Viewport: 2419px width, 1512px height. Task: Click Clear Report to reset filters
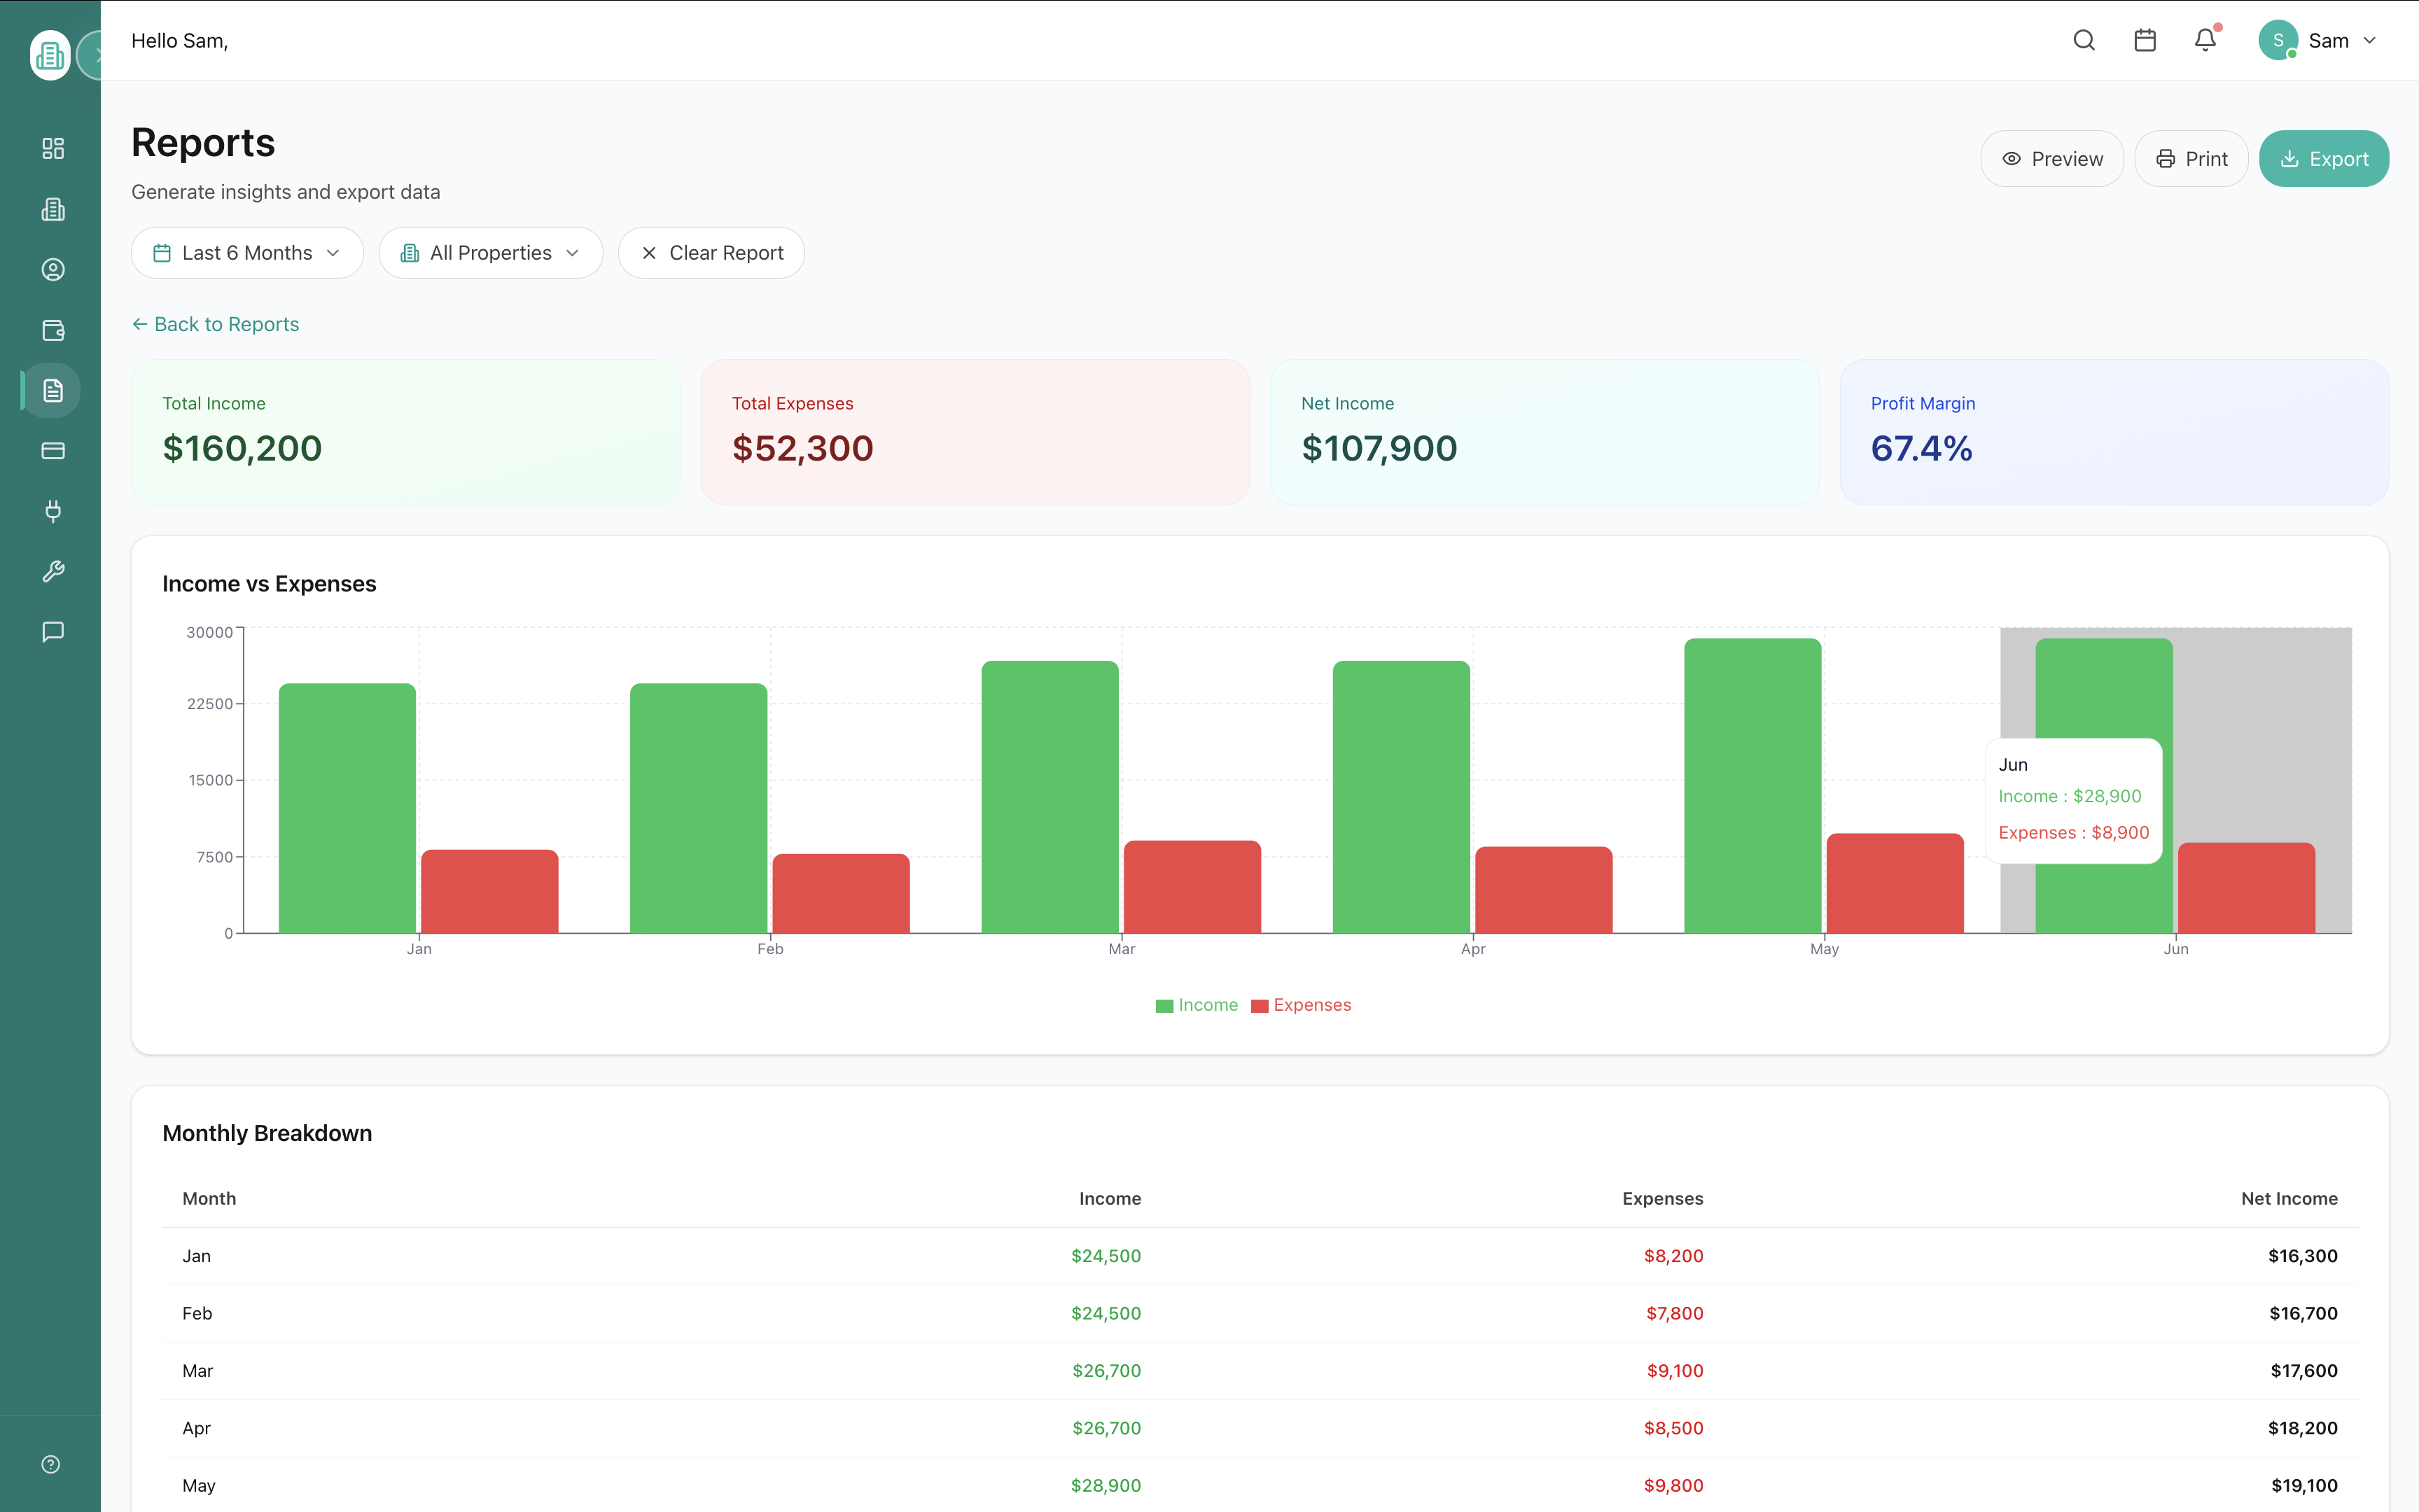[x=711, y=252]
